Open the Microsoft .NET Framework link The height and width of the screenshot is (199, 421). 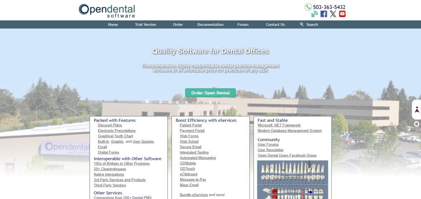tap(279, 125)
